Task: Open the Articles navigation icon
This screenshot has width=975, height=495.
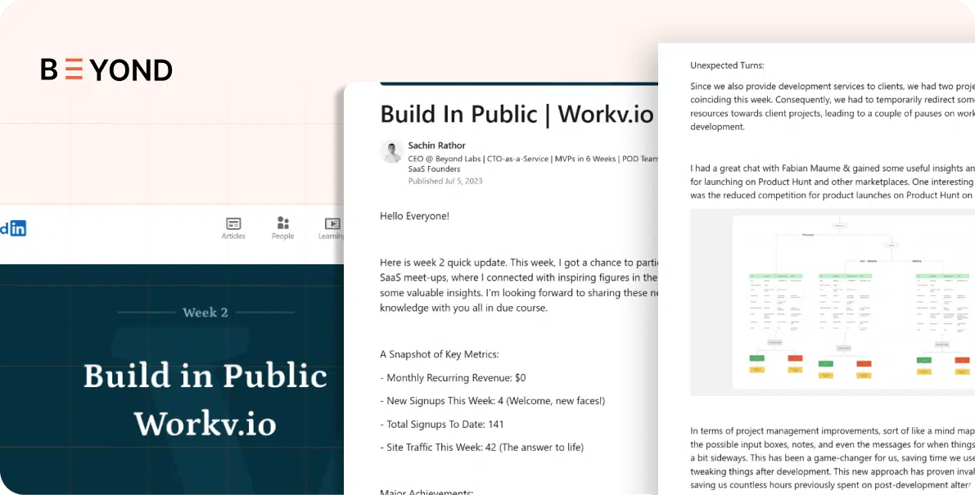Action: pyautogui.click(x=233, y=228)
